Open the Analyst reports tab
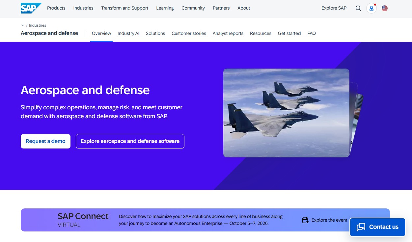The image size is (412, 242). click(x=228, y=33)
